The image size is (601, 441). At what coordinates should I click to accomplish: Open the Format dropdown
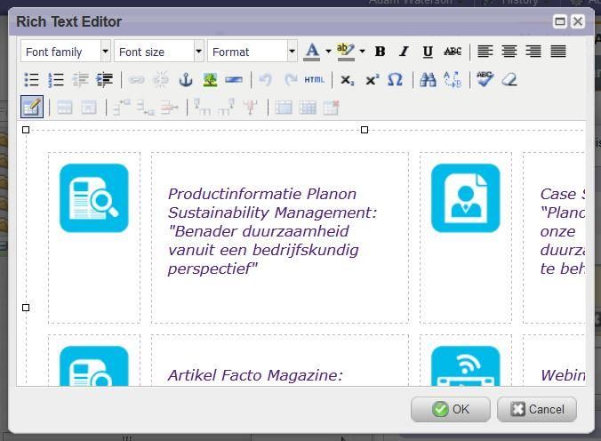click(252, 52)
